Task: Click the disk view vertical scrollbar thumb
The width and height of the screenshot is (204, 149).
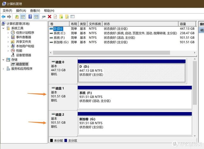Action: click(x=195, y=83)
